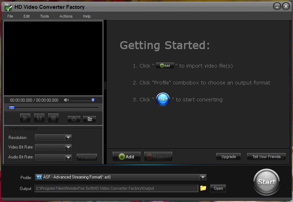Click the volume slider handle
Viewport: 293px width, 202px height.
(x=93, y=100)
